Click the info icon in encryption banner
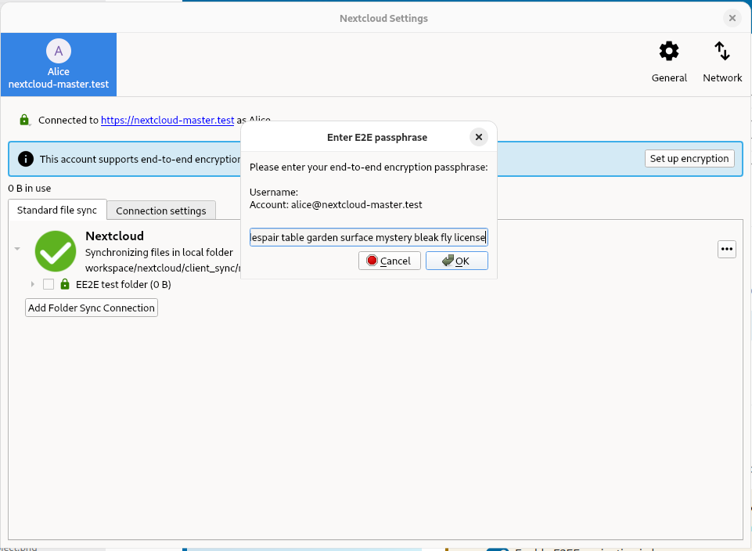This screenshot has height=551, width=752. click(x=26, y=159)
